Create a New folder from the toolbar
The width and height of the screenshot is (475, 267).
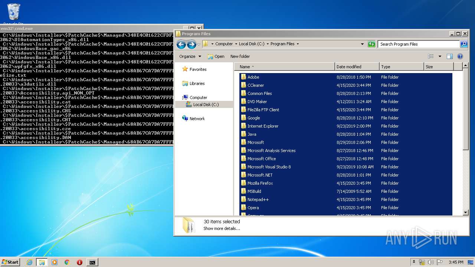[x=240, y=56]
